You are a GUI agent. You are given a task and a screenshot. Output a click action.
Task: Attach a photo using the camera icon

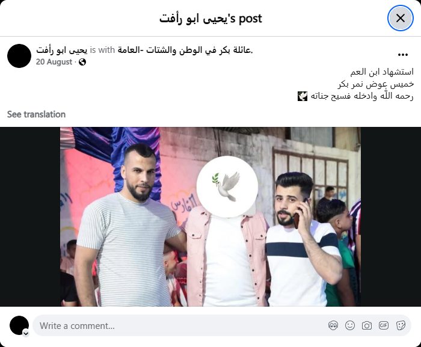click(x=367, y=326)
